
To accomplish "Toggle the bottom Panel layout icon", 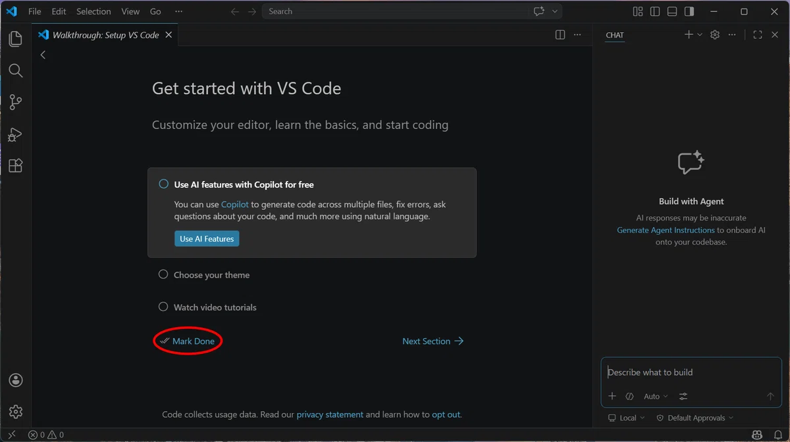I will [671, 11].
